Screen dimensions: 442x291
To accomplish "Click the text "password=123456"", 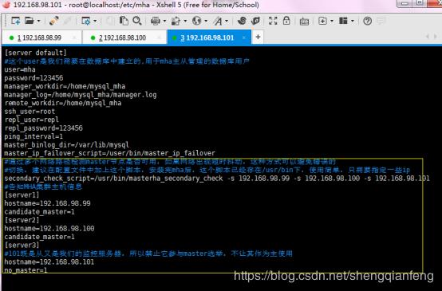I will tap(34, 78).
